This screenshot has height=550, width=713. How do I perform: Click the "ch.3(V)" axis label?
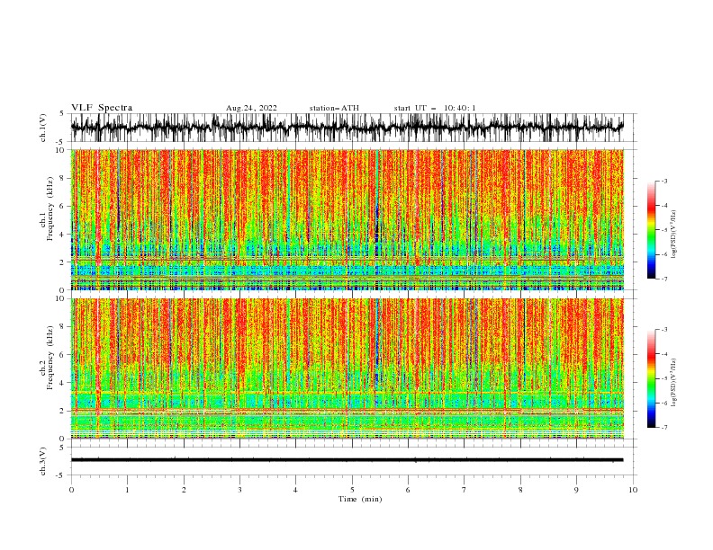[x=42, y=461]
